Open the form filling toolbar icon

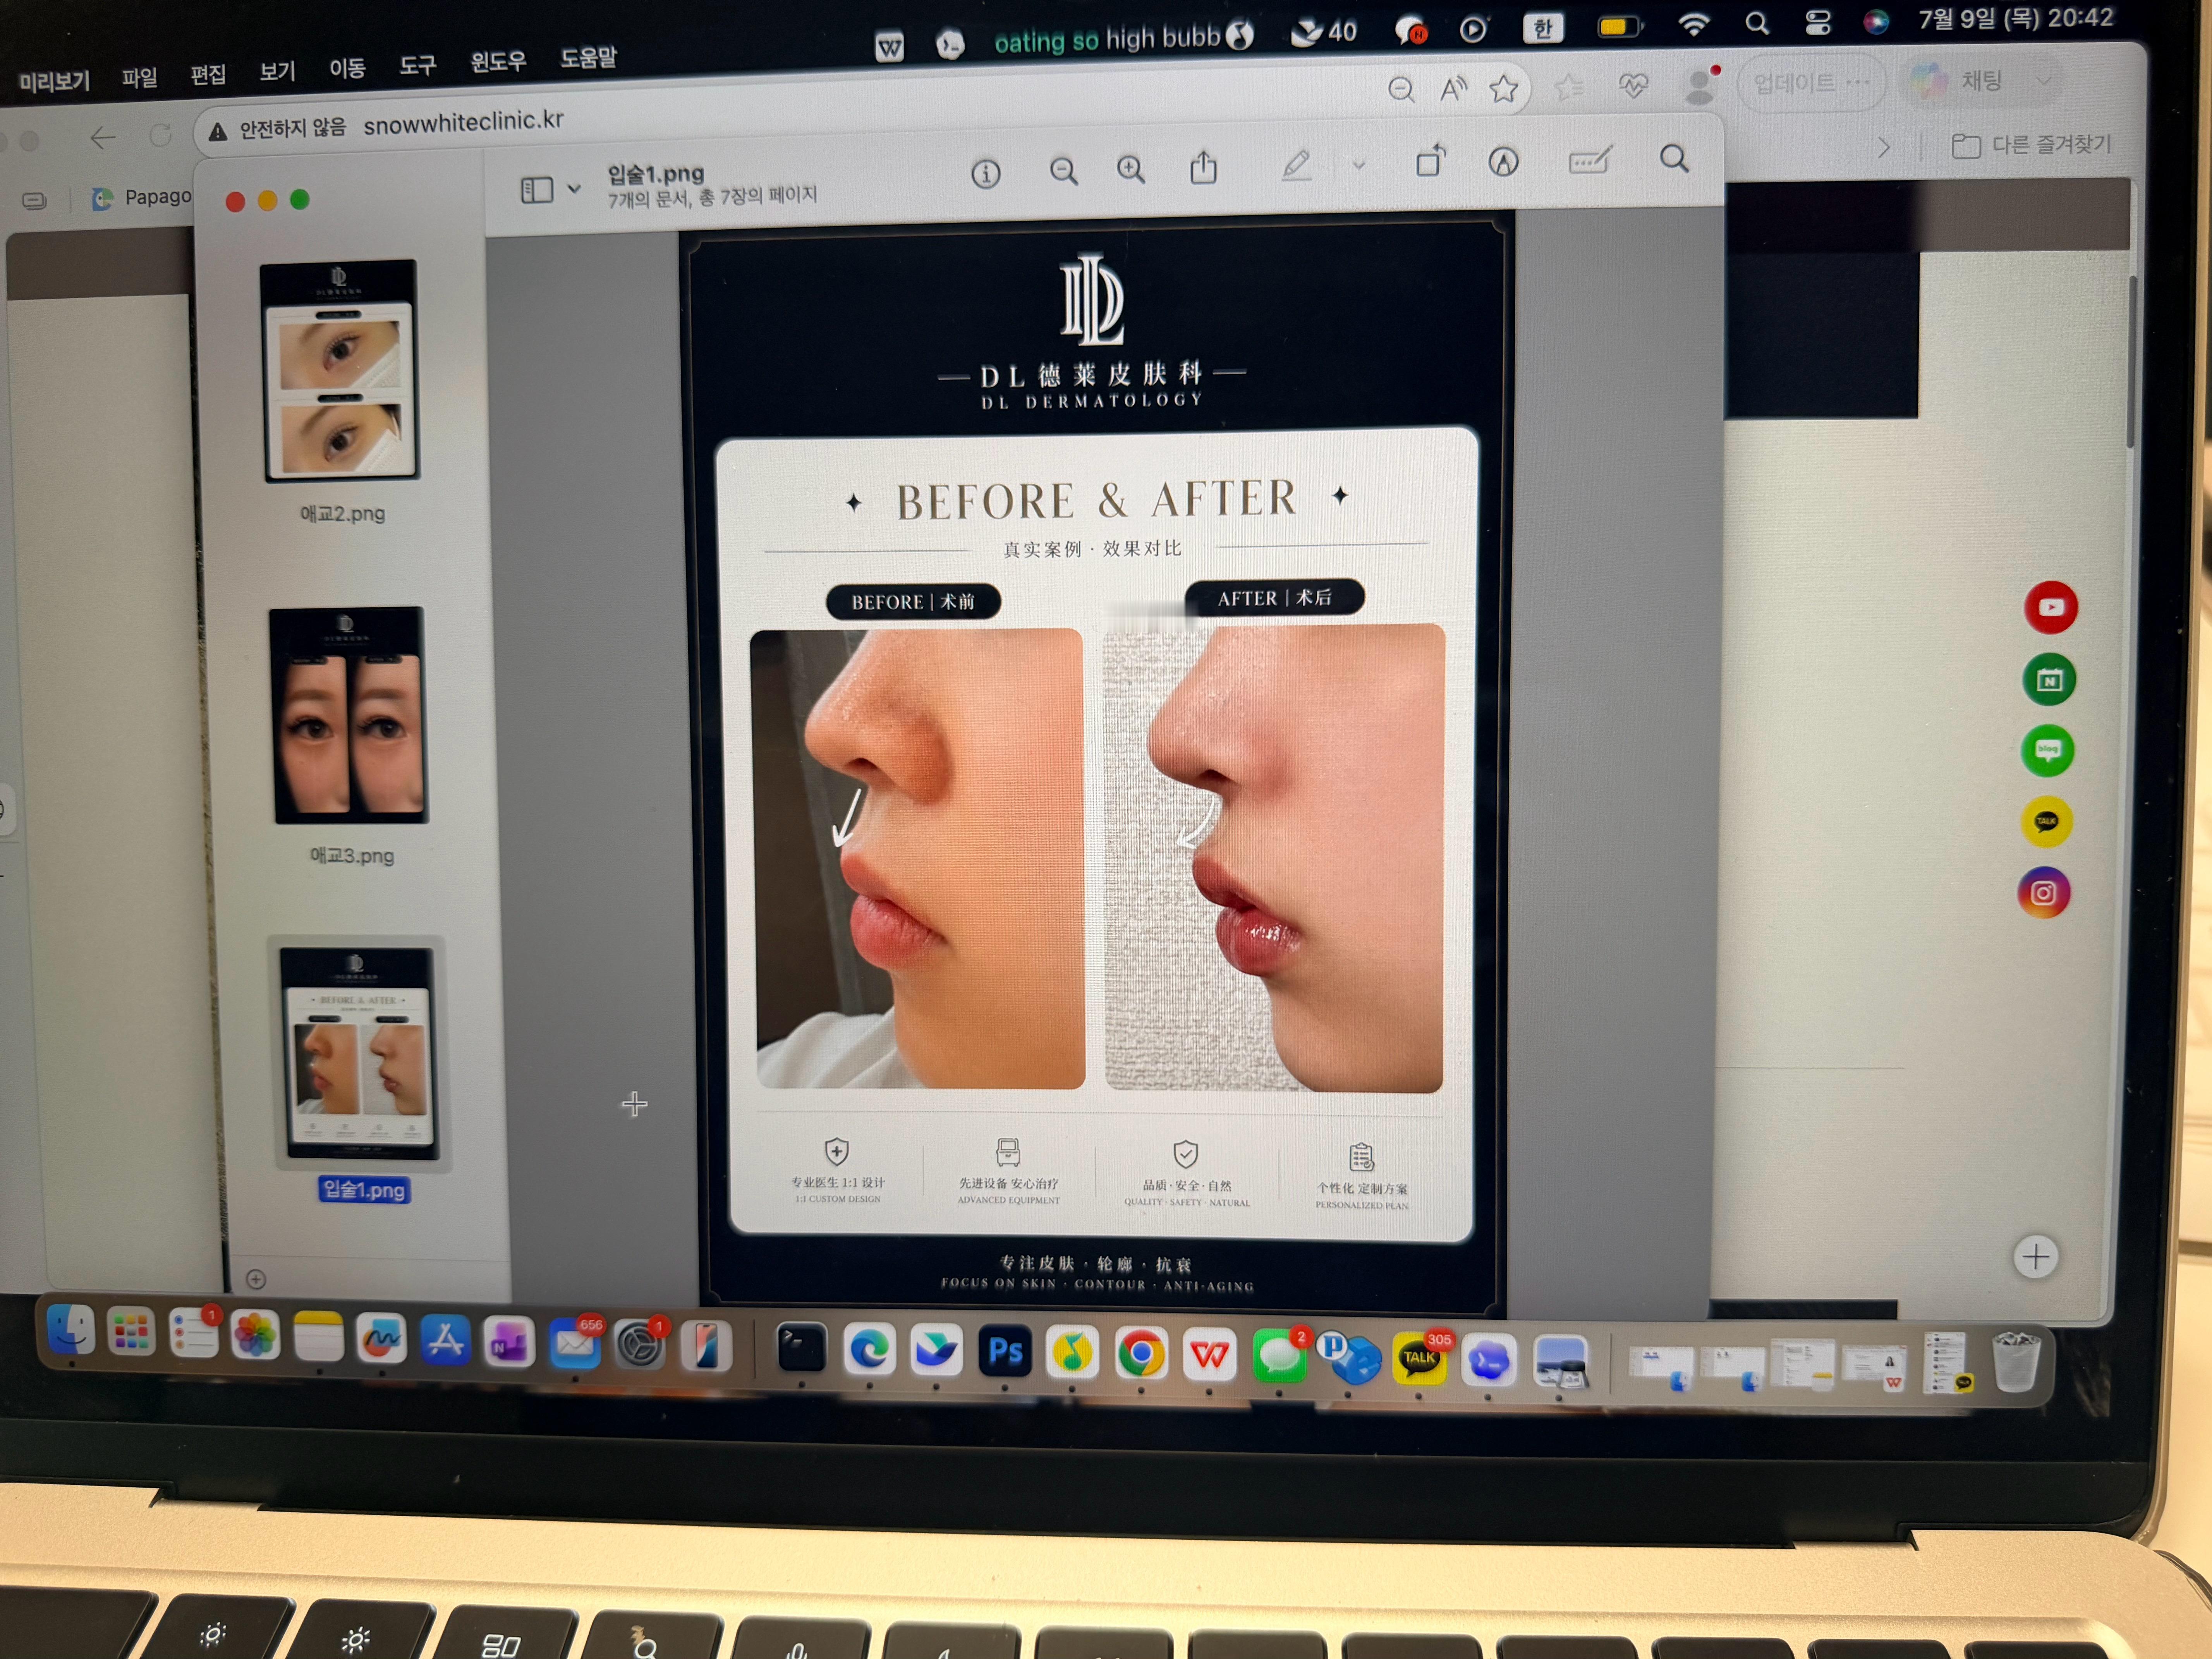pyautogui.click(x=1589, y=160)
